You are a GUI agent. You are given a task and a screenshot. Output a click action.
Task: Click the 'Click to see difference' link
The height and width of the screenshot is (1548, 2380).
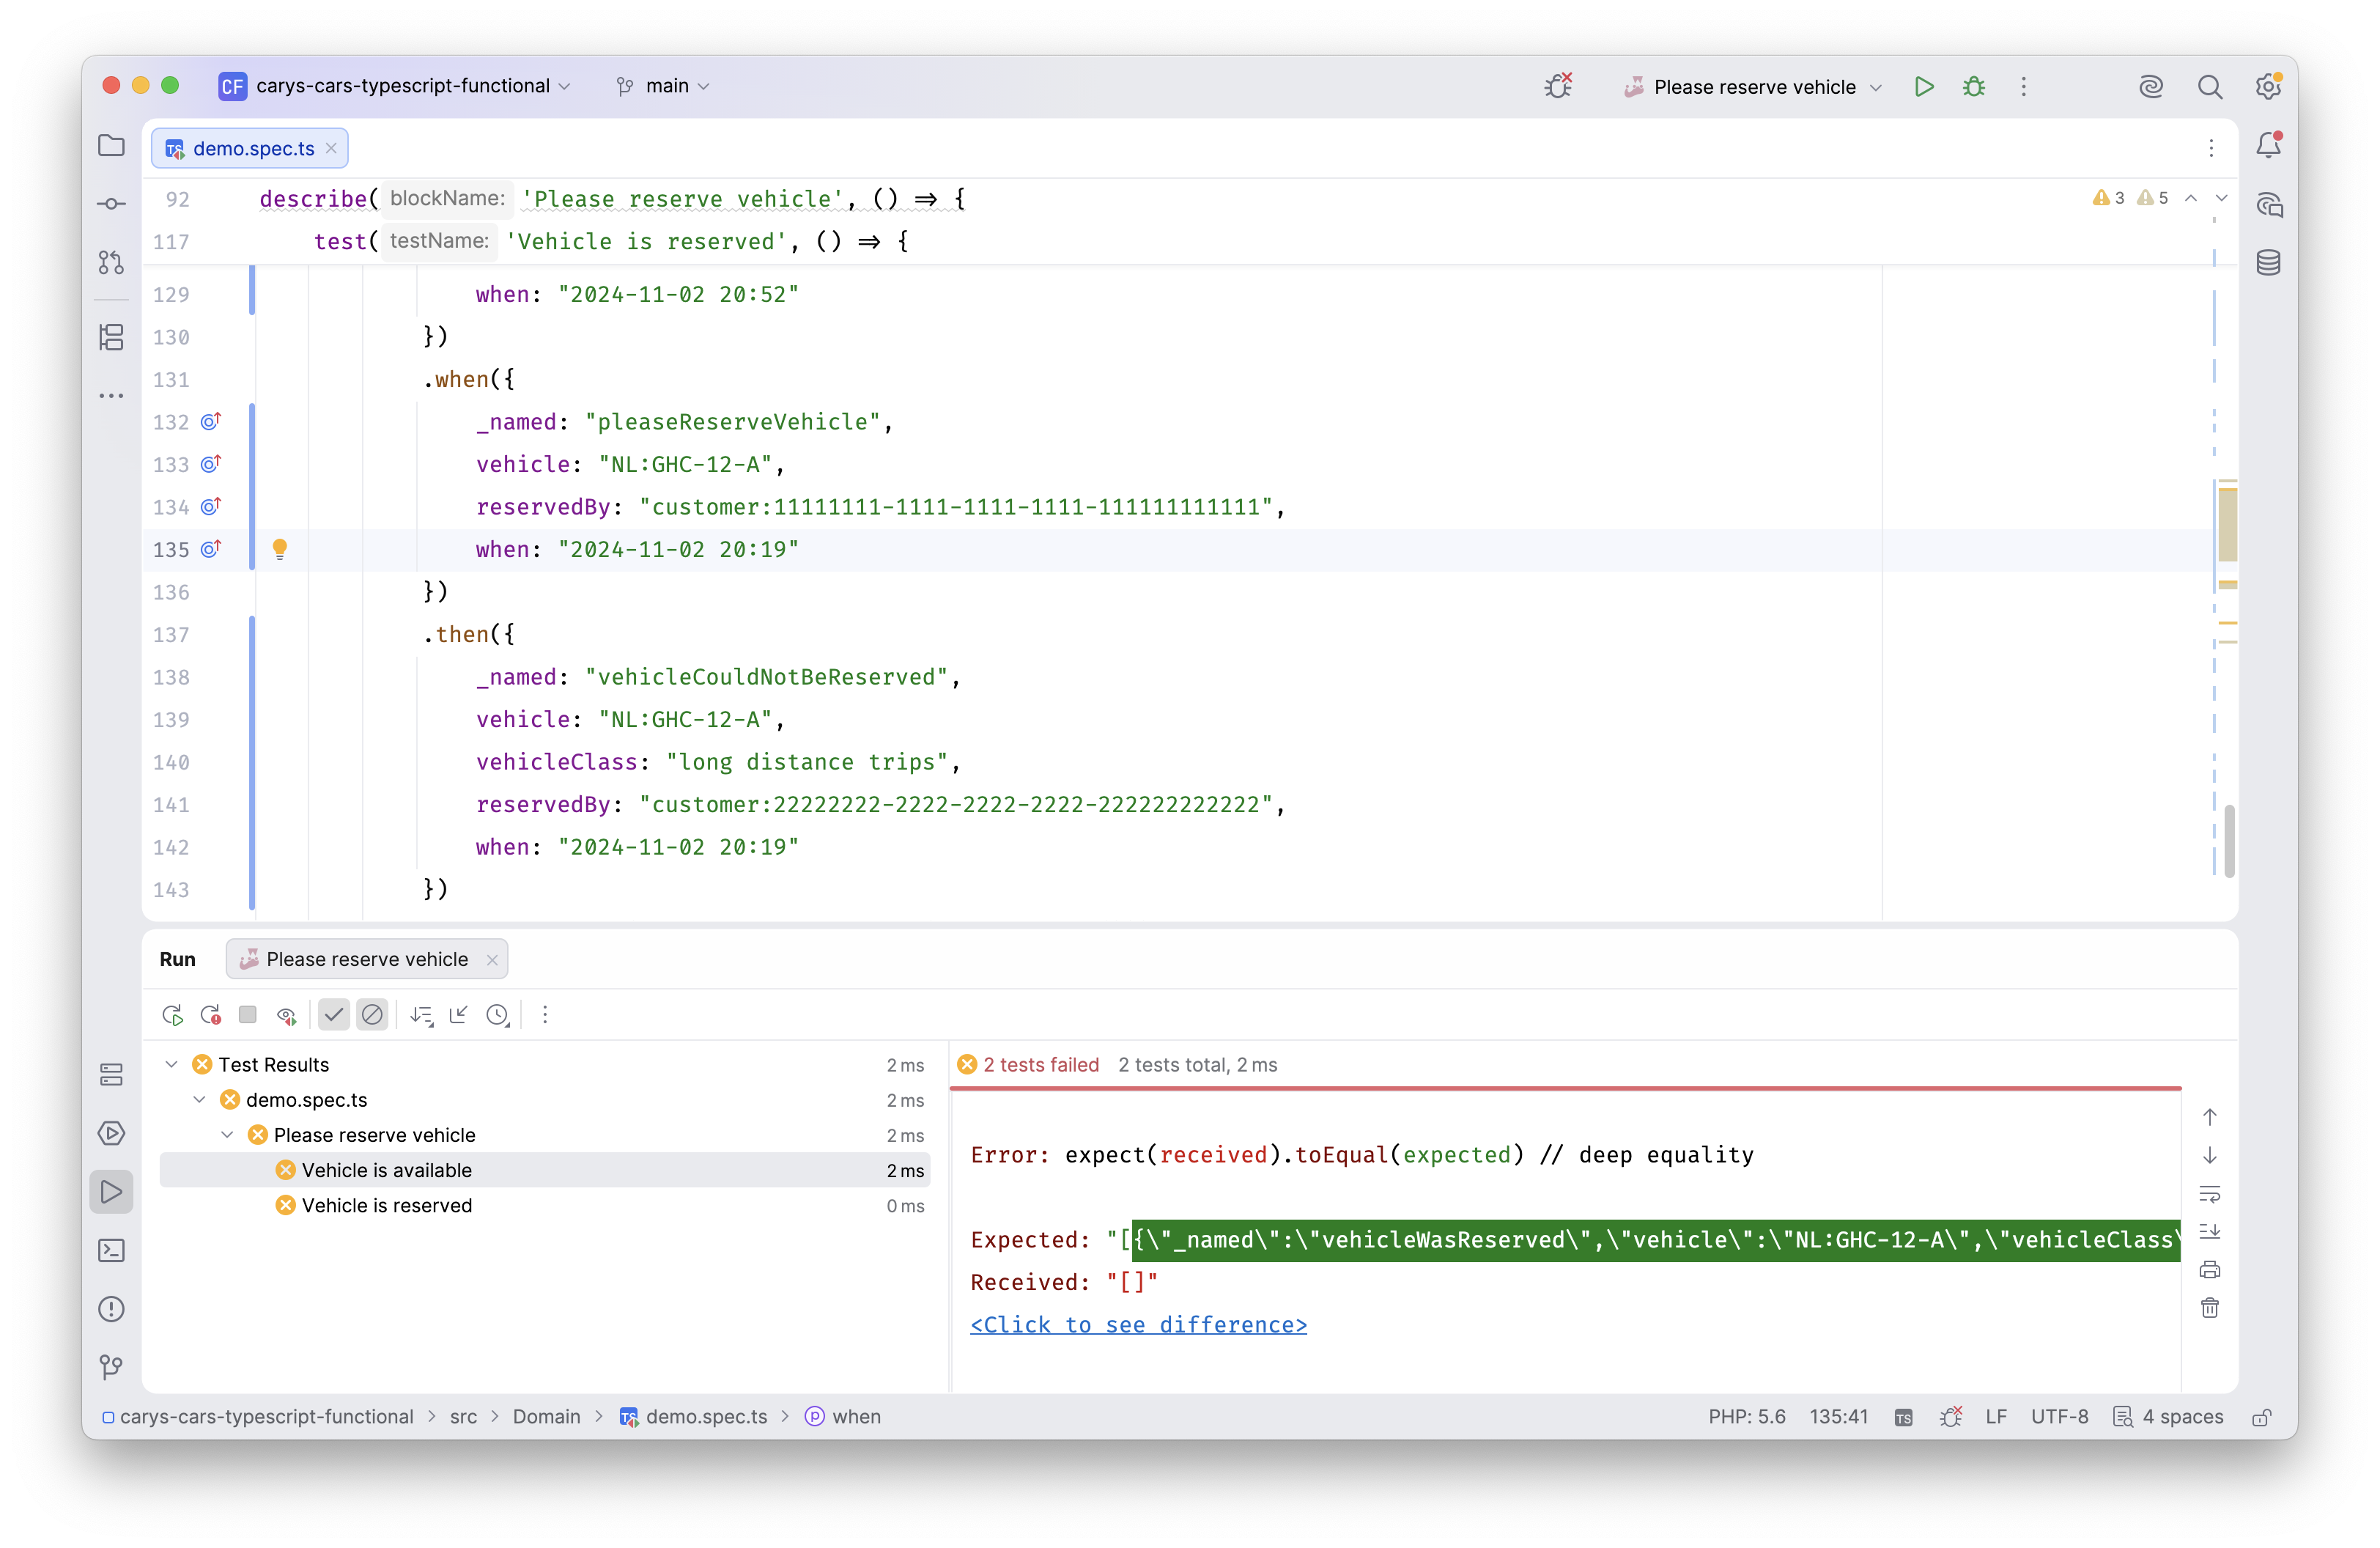click(x=1138, y=1325)
